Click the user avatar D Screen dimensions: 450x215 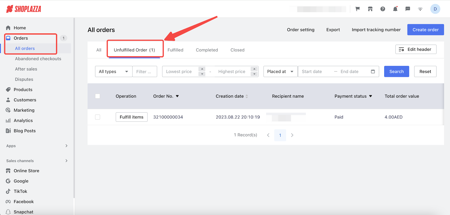tap(435, 9)
